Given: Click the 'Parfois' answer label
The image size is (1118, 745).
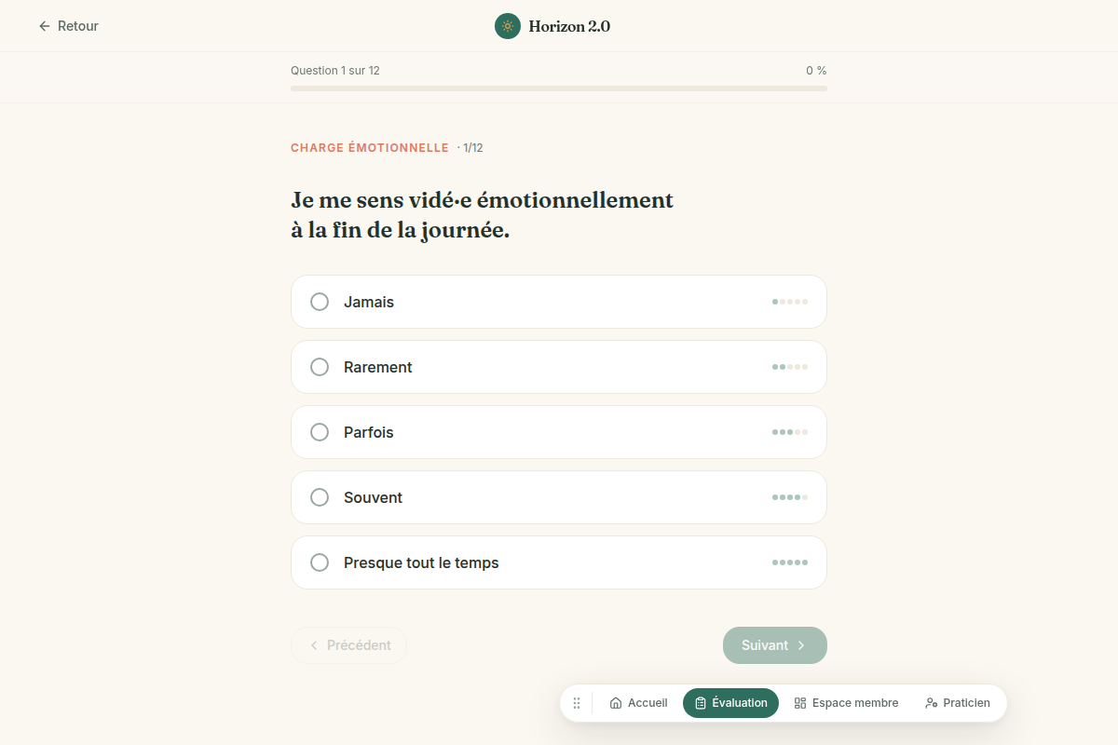Looking at the screenshot, I should click(x=369, y=432).
